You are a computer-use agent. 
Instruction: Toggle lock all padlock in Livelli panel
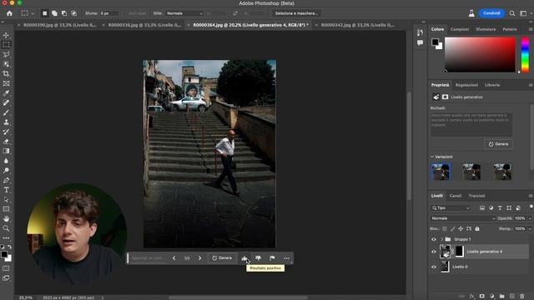[477, 229]
